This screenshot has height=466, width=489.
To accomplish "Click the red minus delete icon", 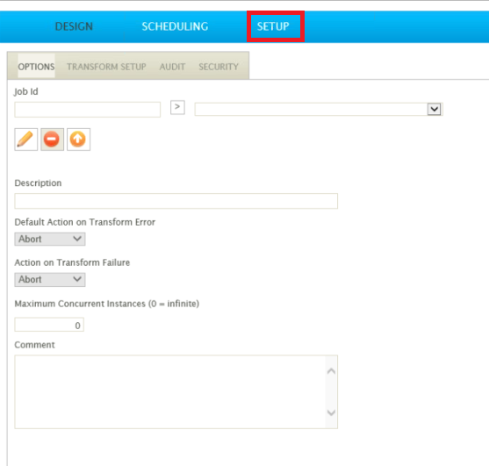I will [52, 140].
